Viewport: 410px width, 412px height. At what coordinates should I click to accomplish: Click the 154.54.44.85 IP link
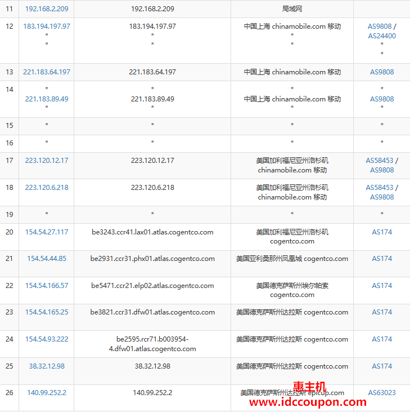click(x=47, y=259)
